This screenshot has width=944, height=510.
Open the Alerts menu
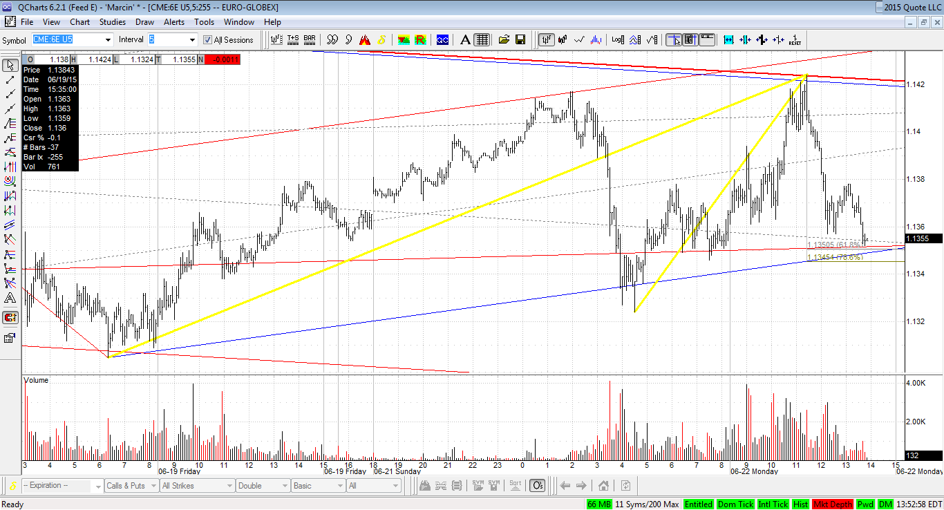point(173,22)
